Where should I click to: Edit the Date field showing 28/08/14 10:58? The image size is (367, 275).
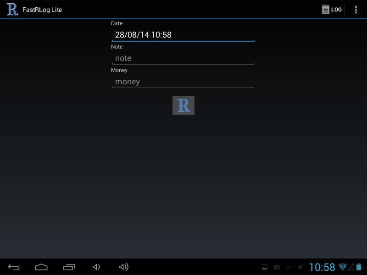click(183, 35)
